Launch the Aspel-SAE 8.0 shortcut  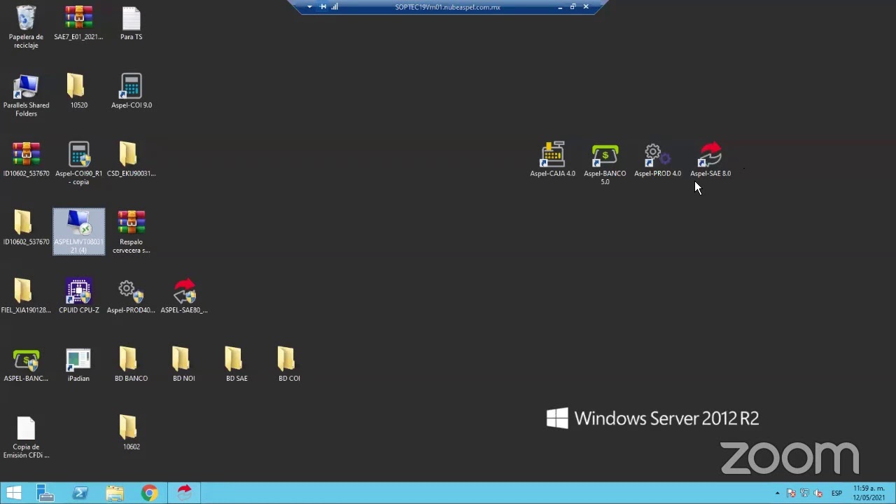click(710, 160)
